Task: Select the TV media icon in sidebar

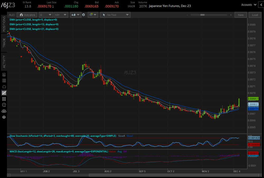Action: coord(4,86)
